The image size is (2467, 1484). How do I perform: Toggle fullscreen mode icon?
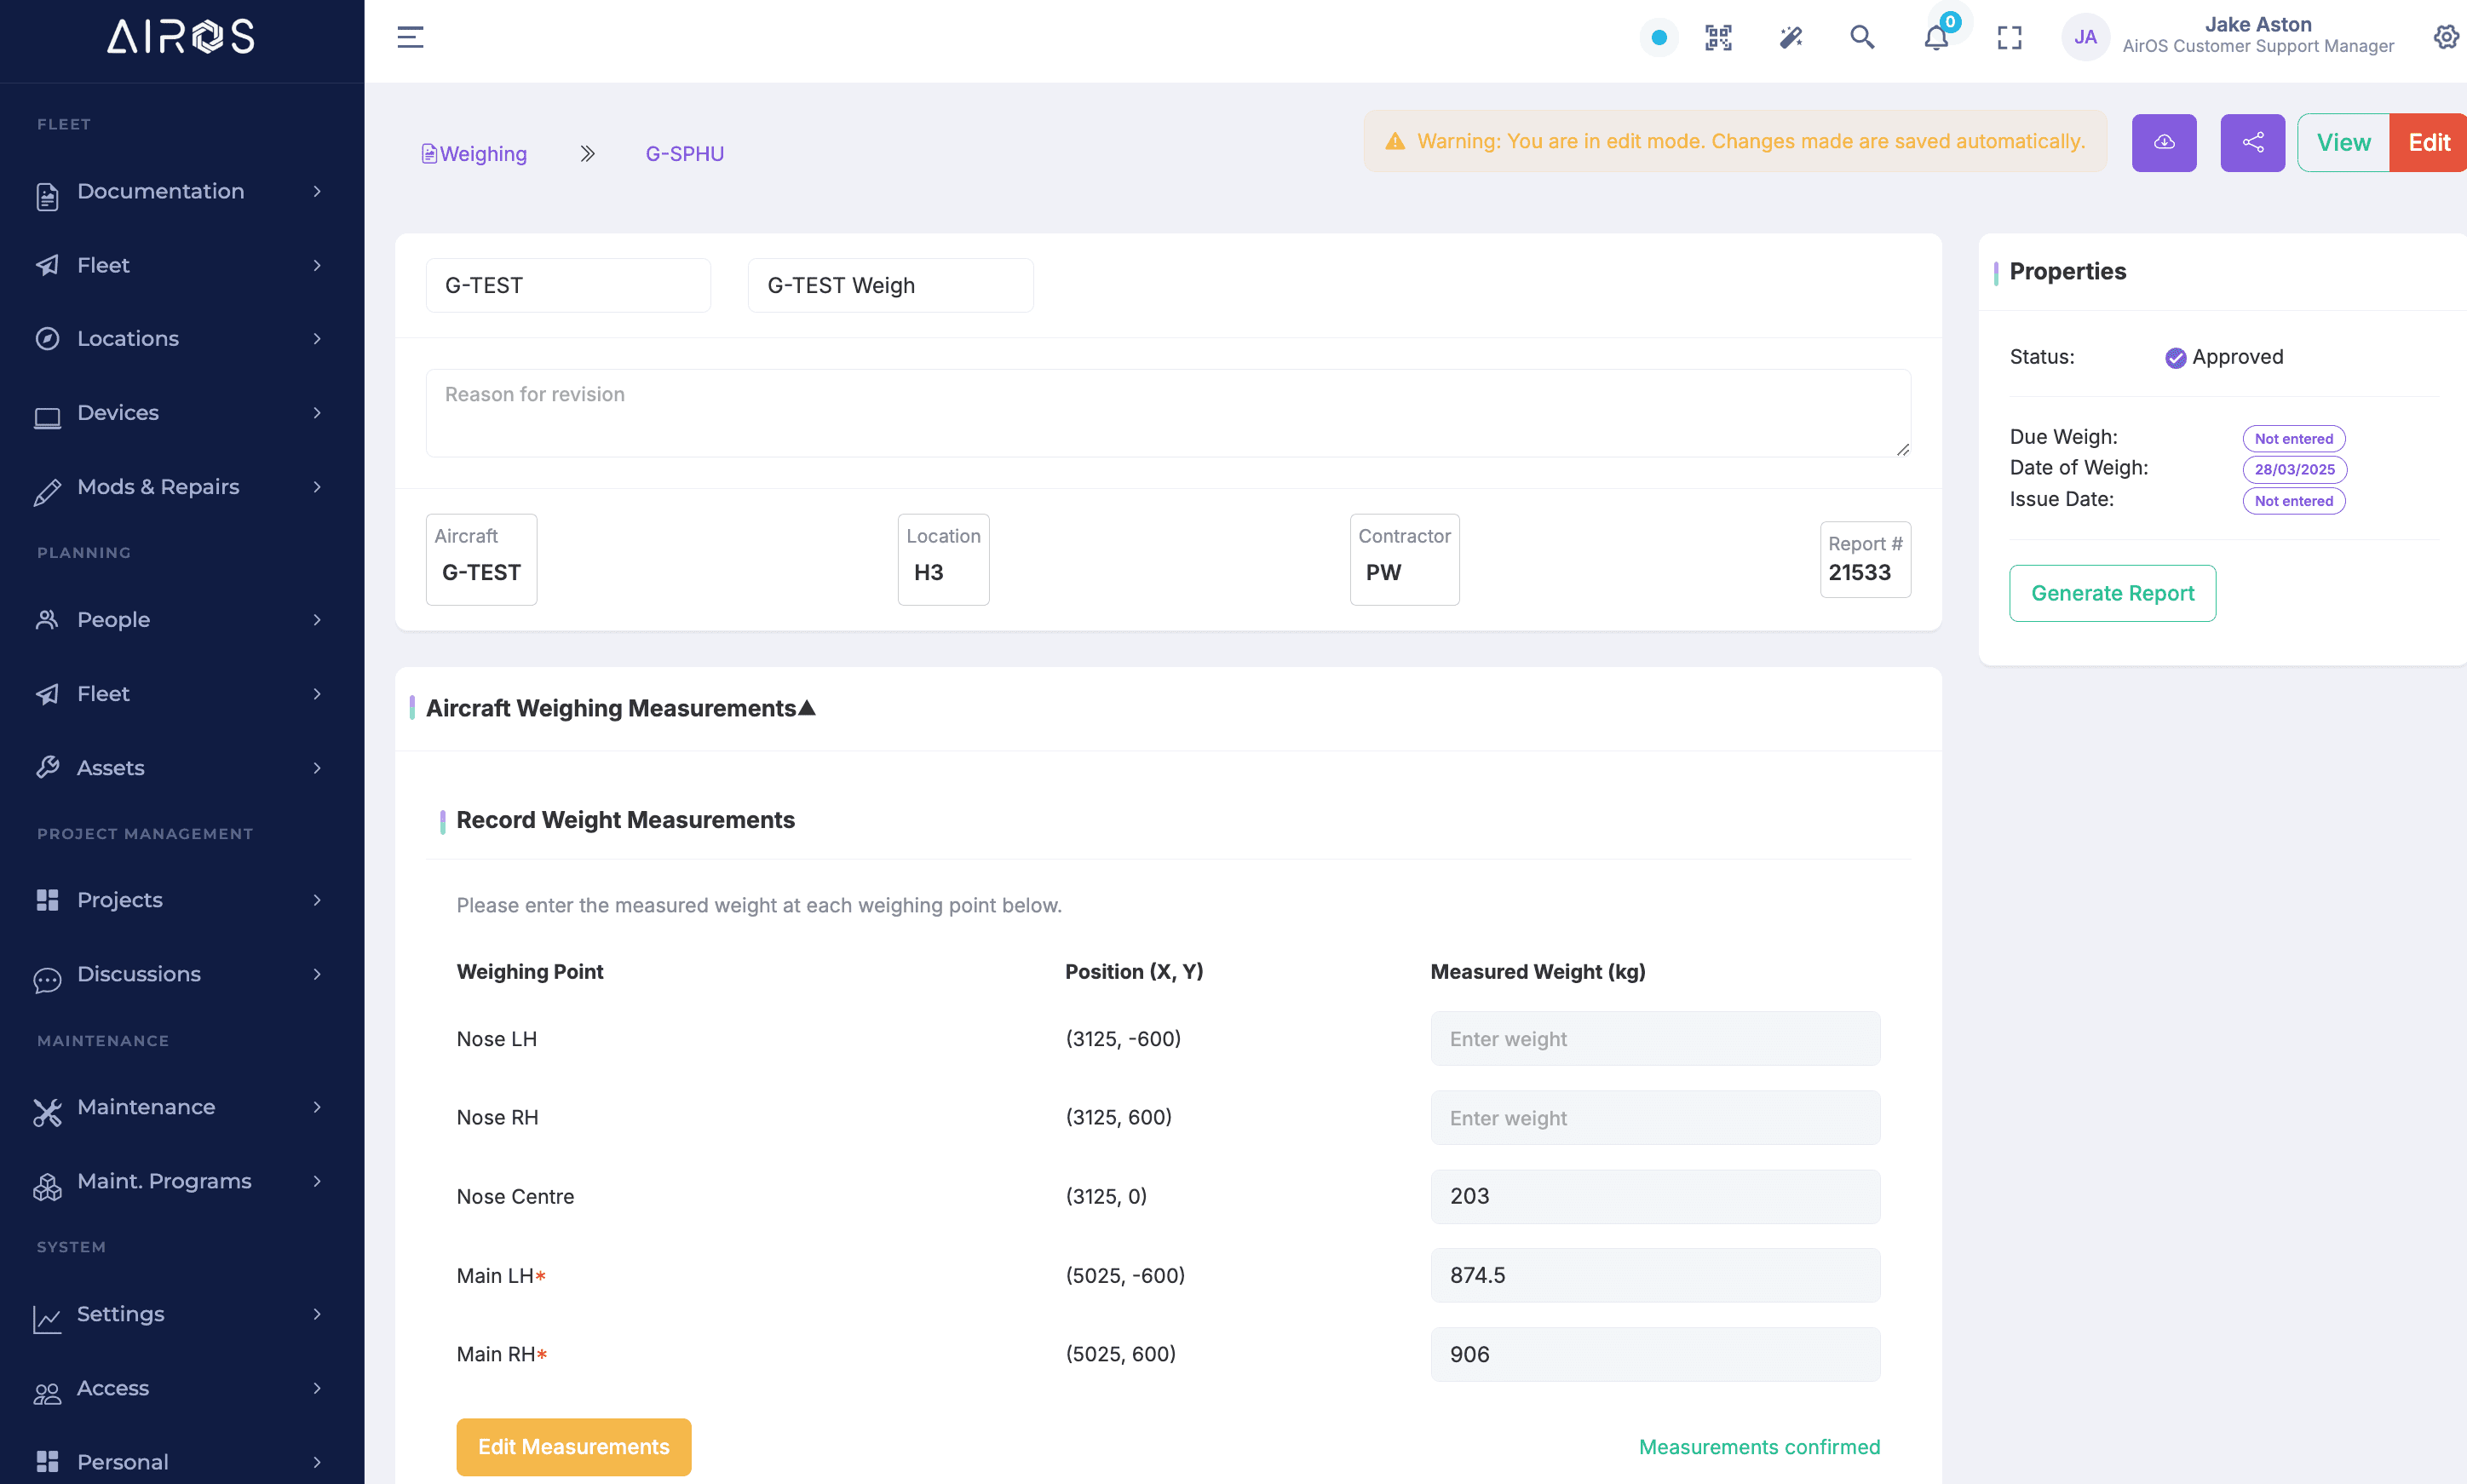coord(2009,38)
